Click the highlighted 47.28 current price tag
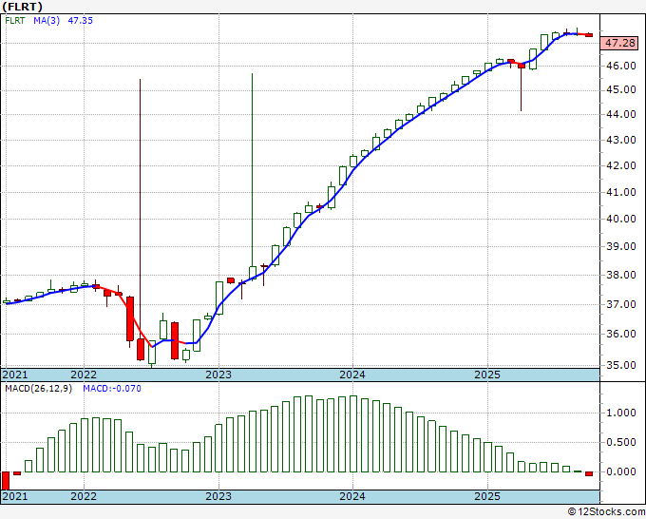The width and height of the screenshot is (646, 519). coord(619,43)
